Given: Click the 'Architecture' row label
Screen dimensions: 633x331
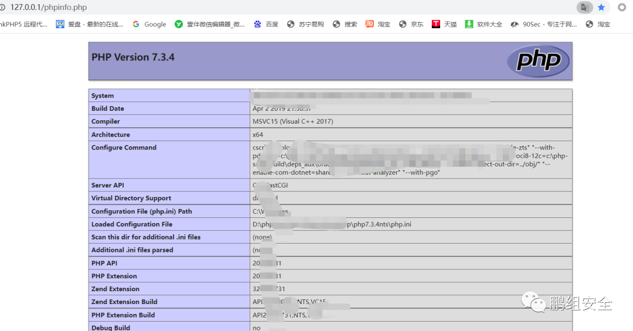Looking at the screenshot, I should [x=111, y=134].
